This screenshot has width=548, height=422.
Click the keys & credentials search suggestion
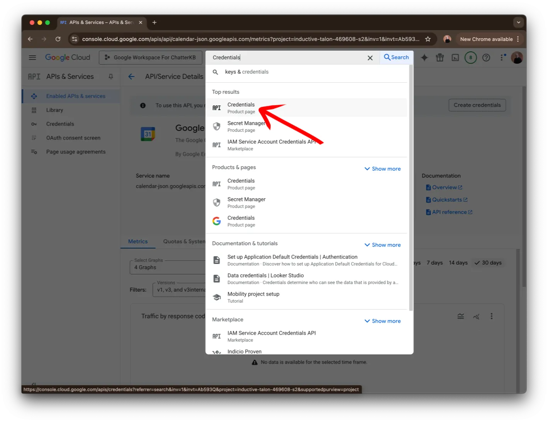307,72
